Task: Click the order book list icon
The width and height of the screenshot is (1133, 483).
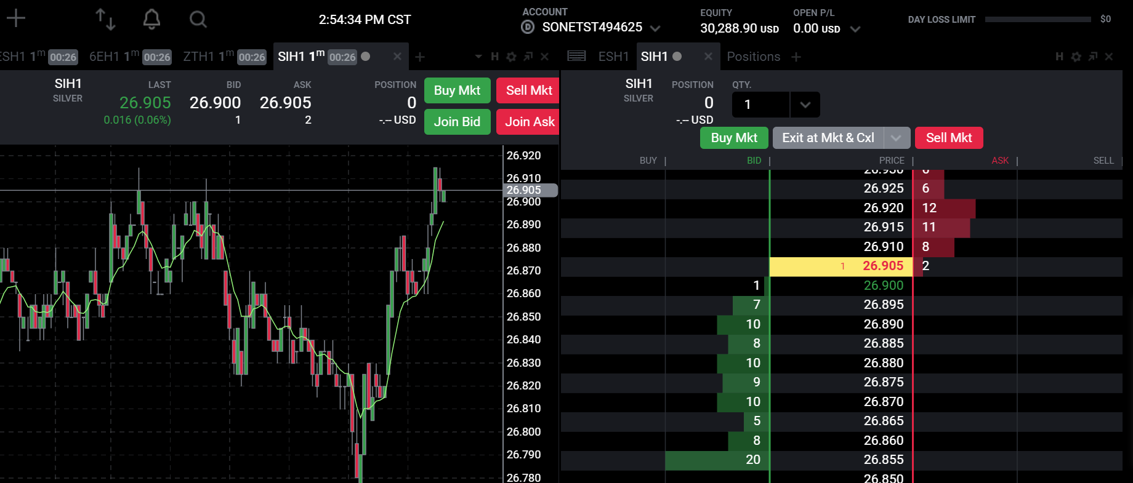Action: (x=576, y=56)
